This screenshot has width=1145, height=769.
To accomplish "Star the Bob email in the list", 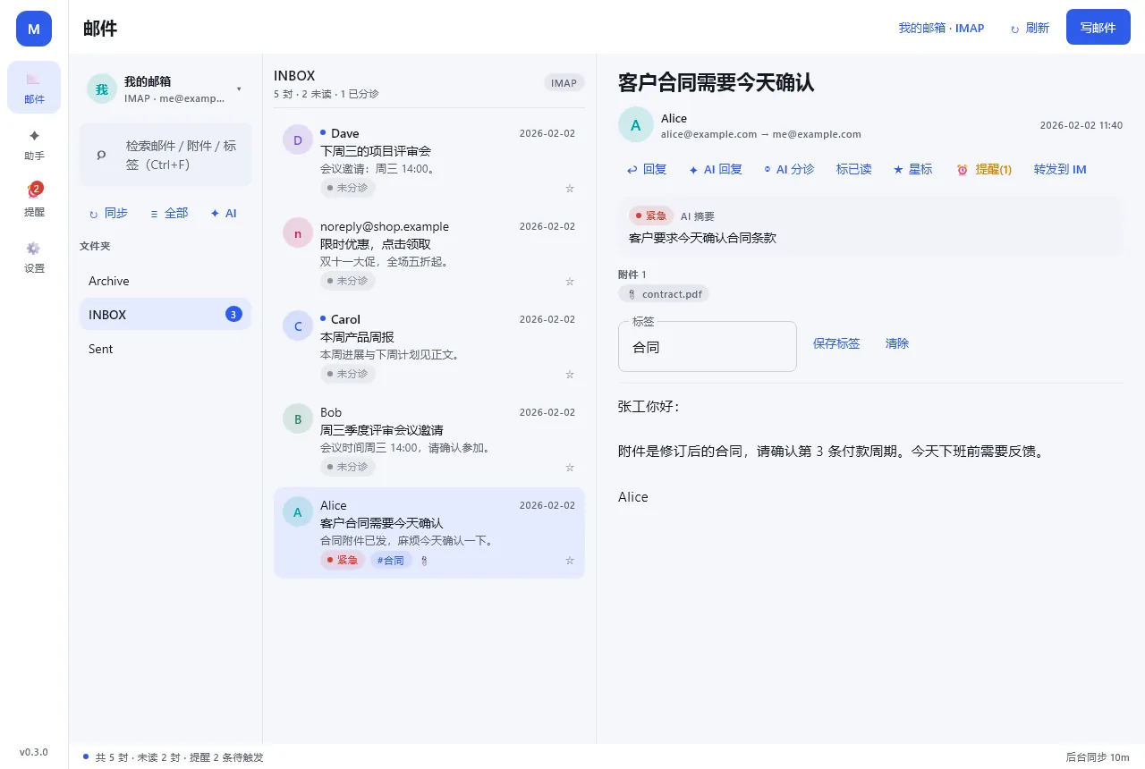I will tap(570, 468).
